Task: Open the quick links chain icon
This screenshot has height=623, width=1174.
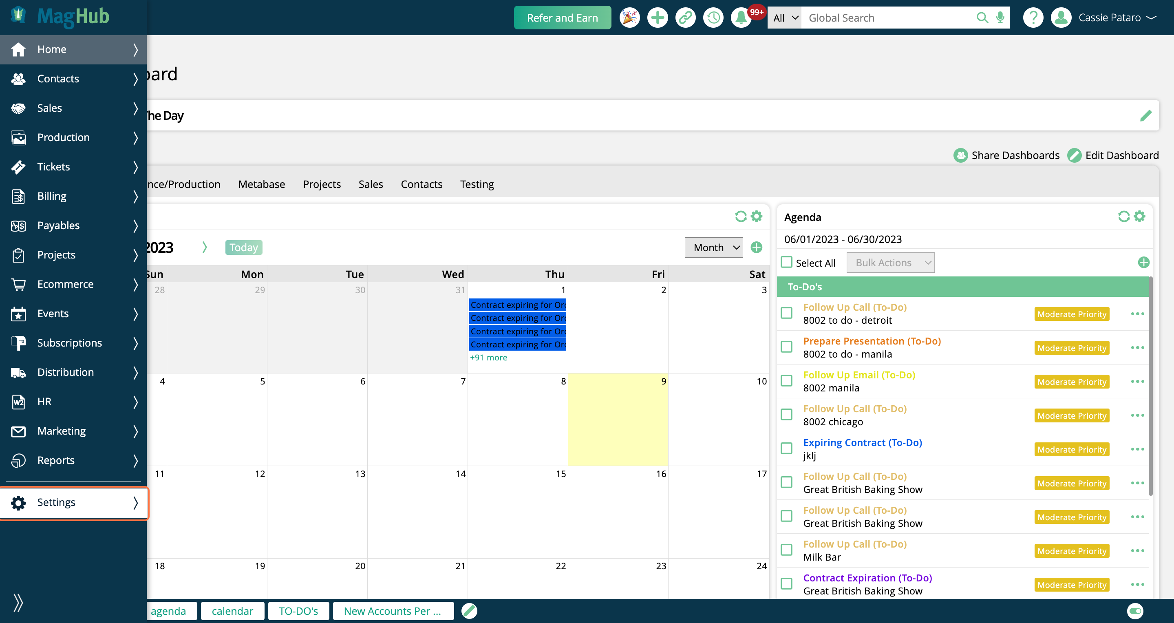Action: coord(685,18)
